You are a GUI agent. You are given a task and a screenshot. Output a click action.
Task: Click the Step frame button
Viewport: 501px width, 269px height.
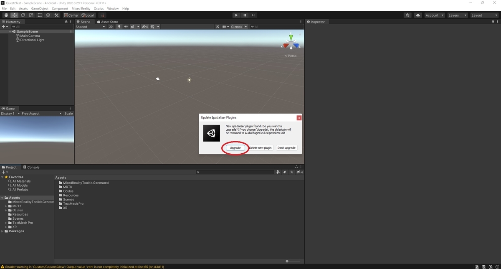coord(253,15)
